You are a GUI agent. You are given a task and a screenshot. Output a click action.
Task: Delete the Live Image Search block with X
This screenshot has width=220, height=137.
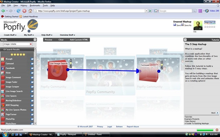[71, 61]
